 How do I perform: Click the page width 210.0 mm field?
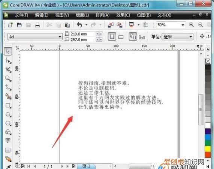tap(83, 34)
